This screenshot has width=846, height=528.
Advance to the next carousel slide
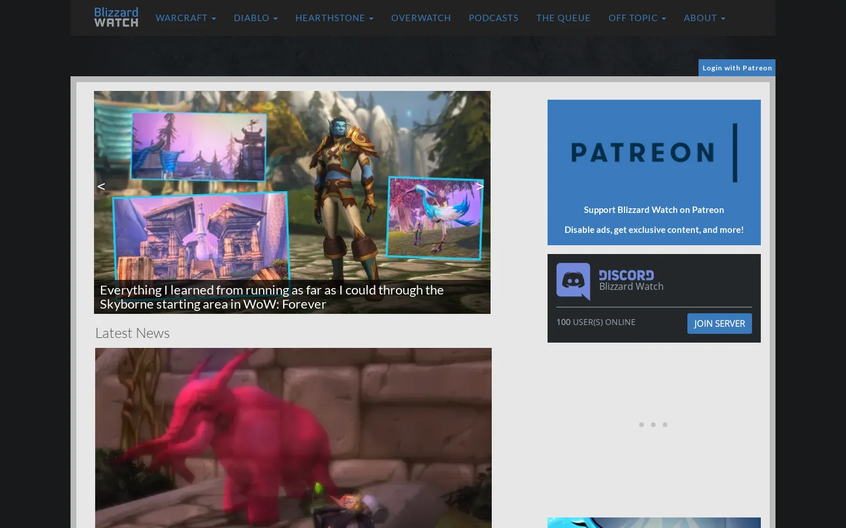[x=480, y=187]
